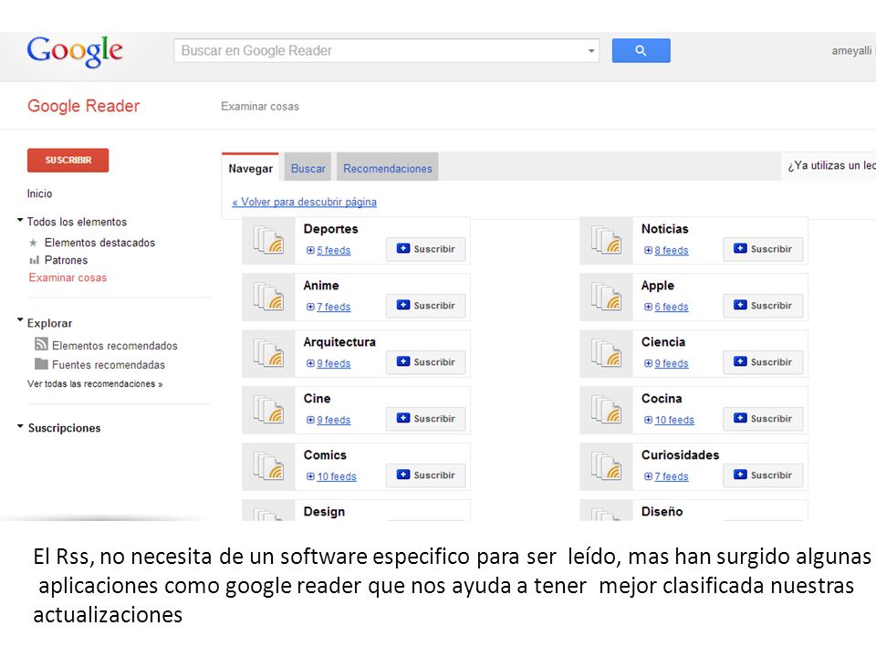Switch to the Buscar tab
This screenshot has width=876, height=657.
(x=308, y=168)
